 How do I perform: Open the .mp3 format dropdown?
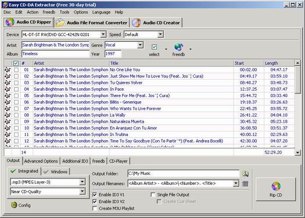(82, 182)
